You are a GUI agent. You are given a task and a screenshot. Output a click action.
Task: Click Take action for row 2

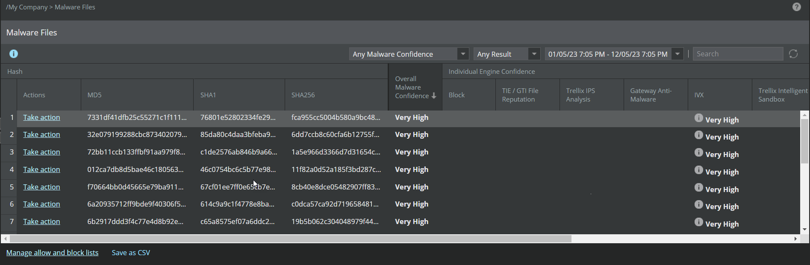pyautogui.click(x=41, y=134)
